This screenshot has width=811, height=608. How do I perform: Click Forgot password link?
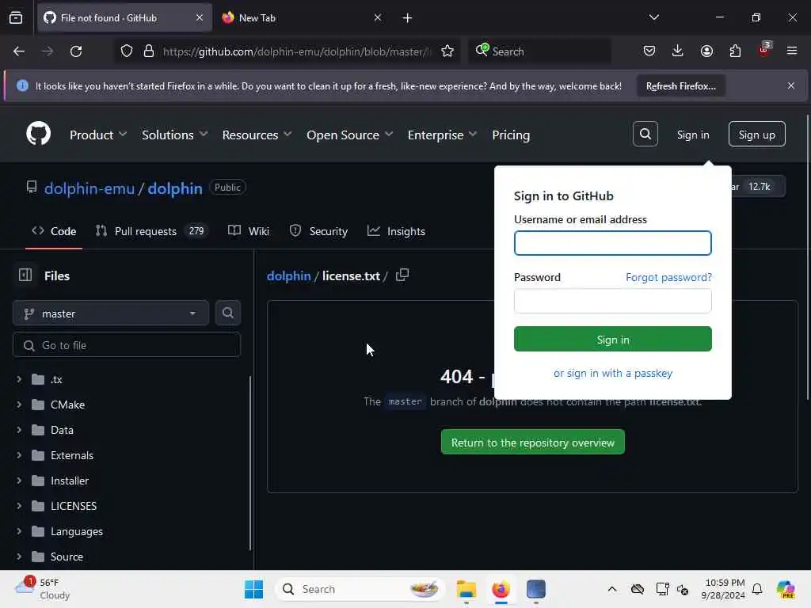coord(668,277)
